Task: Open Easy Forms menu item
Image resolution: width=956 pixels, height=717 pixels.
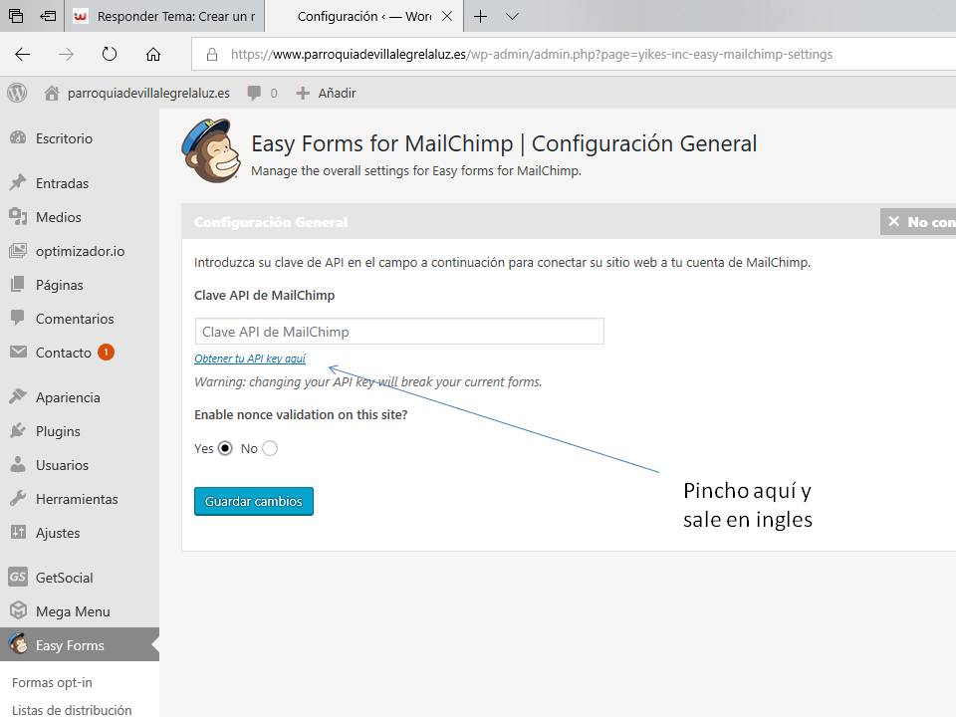Action: coord(80,644)
